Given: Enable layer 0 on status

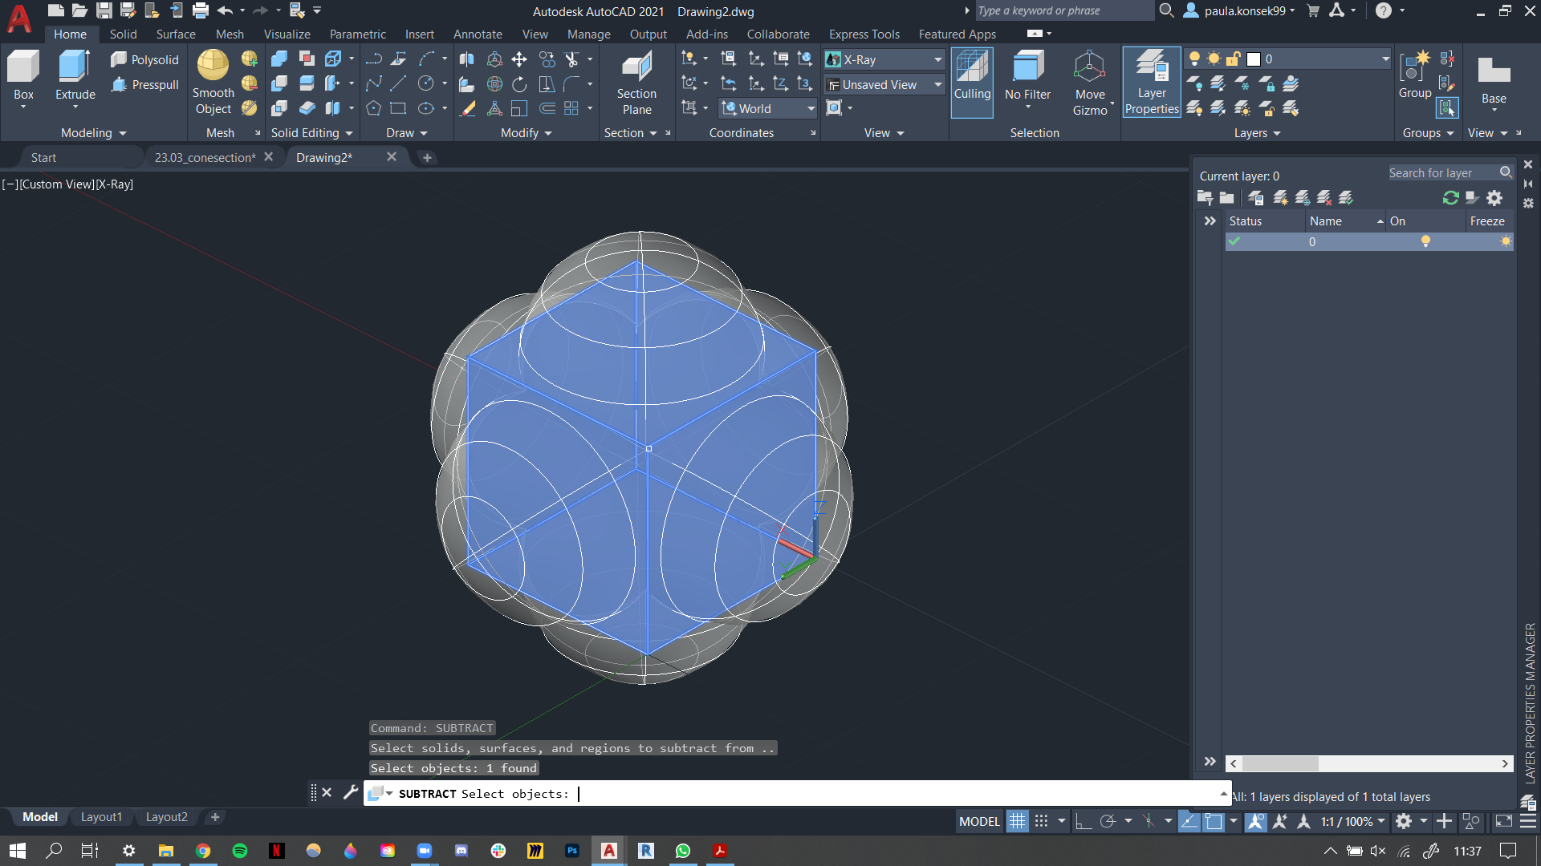Looking at the screenshot, I should [x=1233, y=240].
